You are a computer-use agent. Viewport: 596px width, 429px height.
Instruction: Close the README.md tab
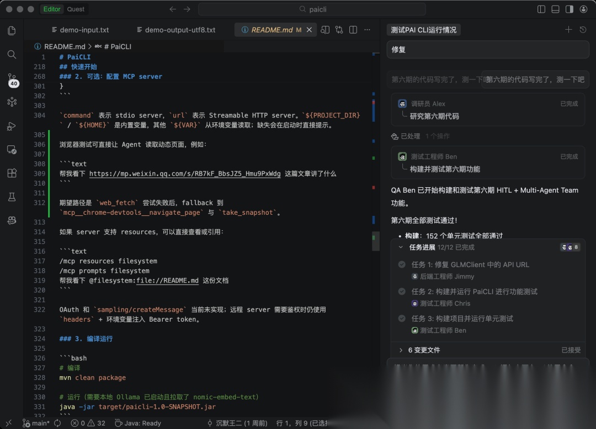pos(310,30)
